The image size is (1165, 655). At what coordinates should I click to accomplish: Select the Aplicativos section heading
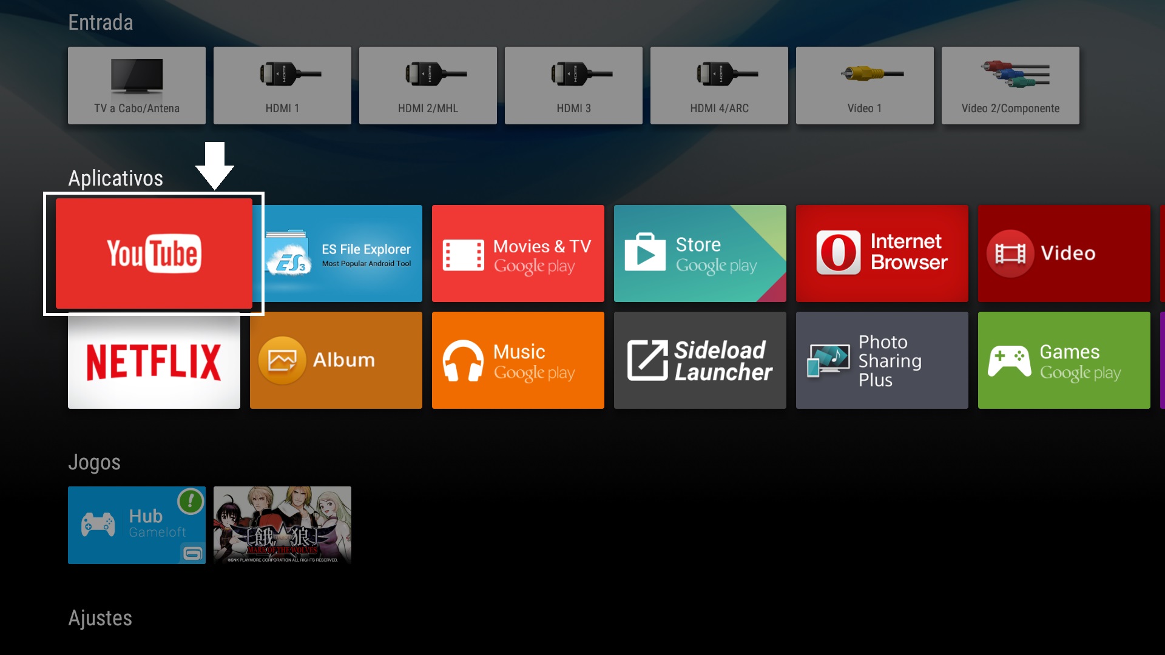[116, 178]
